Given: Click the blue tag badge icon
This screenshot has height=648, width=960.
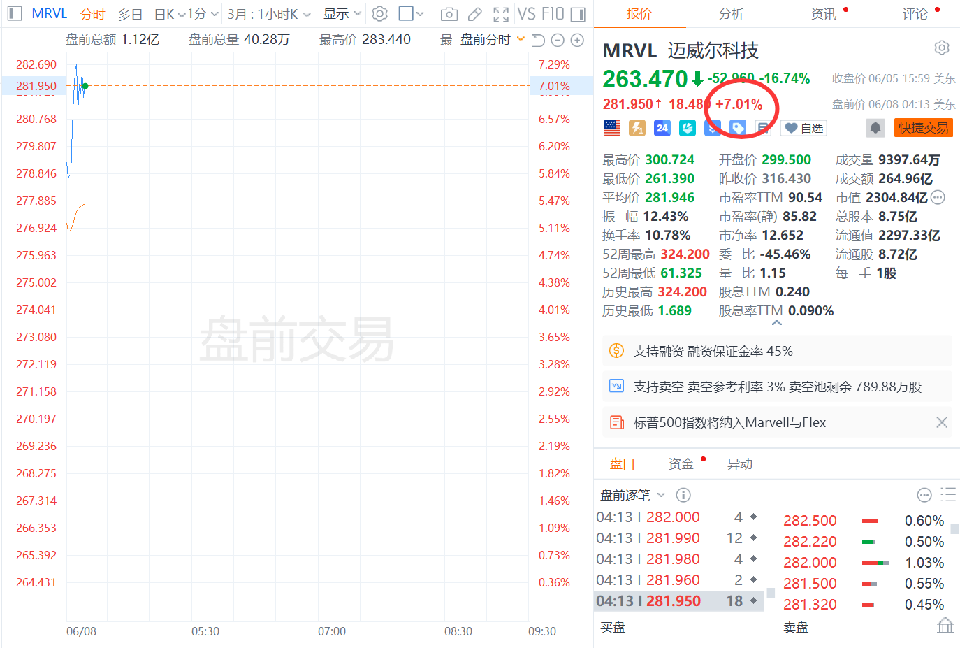Looking at the screenshot, I should (x=738, y=128).
